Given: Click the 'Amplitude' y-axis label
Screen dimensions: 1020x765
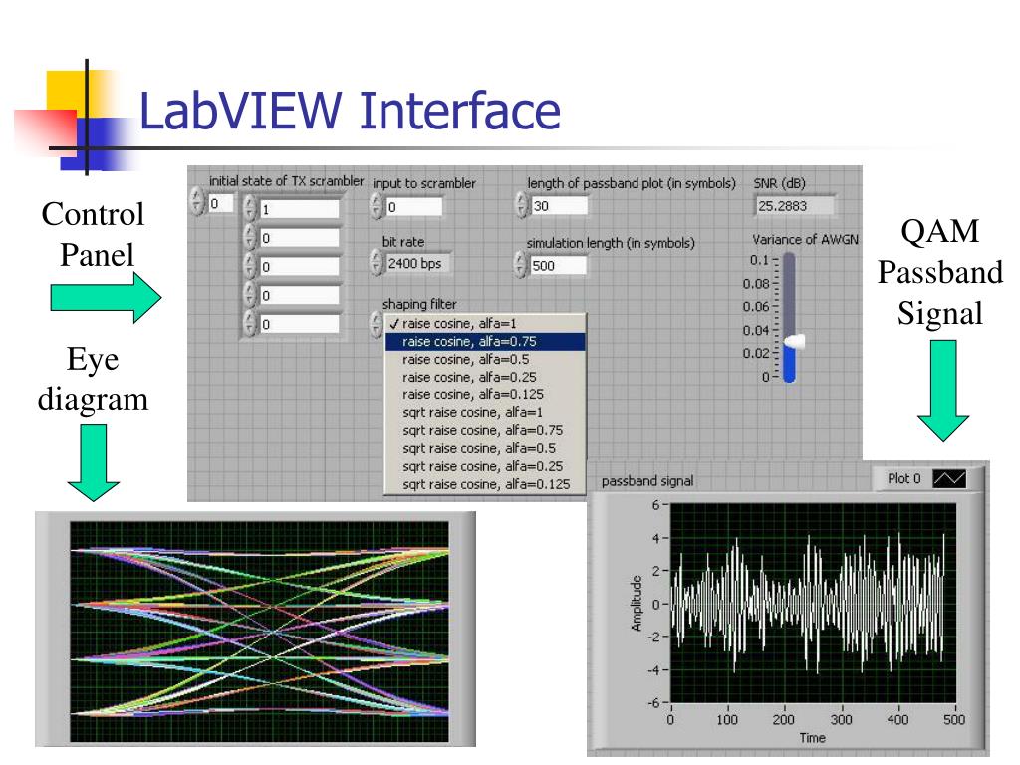Looking at the screenshot, I should pyautogui.click(x=637, y=603).
